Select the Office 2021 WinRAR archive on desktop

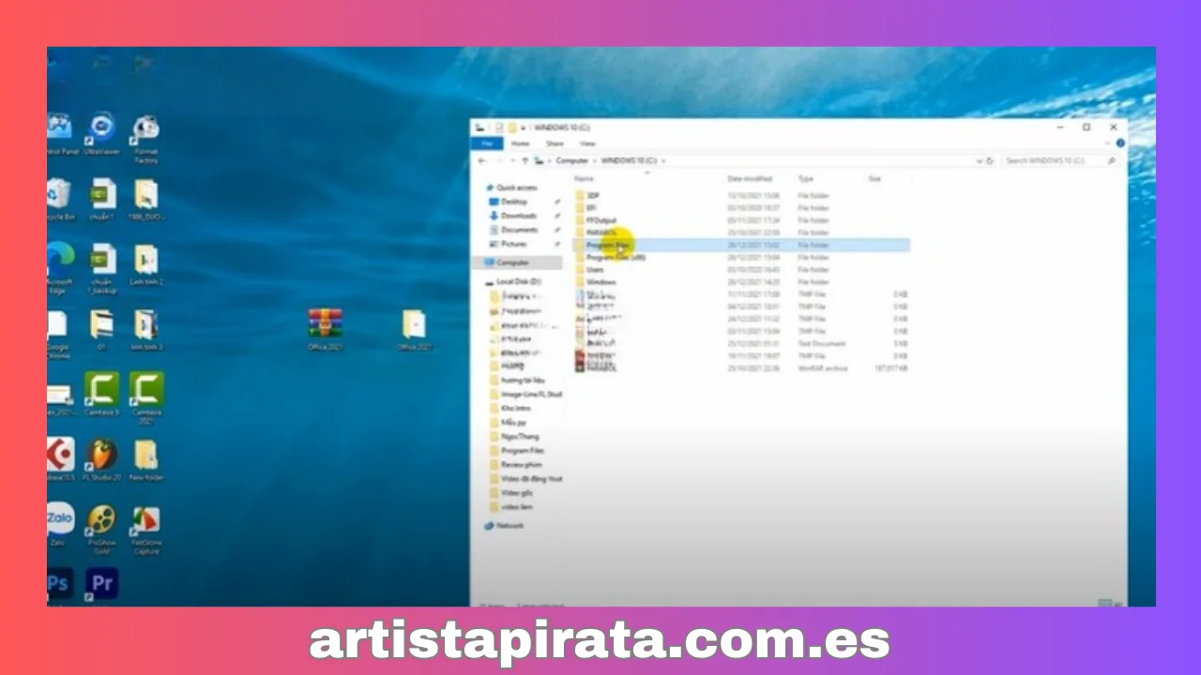[325, 329]
